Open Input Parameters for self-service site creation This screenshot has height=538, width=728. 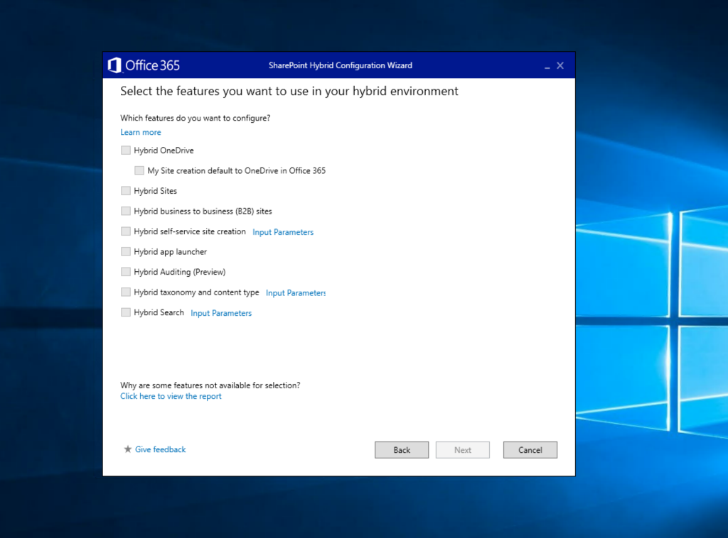tap(283, 232)
